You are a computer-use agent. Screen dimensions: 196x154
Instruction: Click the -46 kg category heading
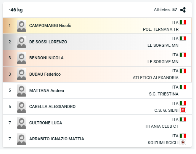(x=16, y=10)
